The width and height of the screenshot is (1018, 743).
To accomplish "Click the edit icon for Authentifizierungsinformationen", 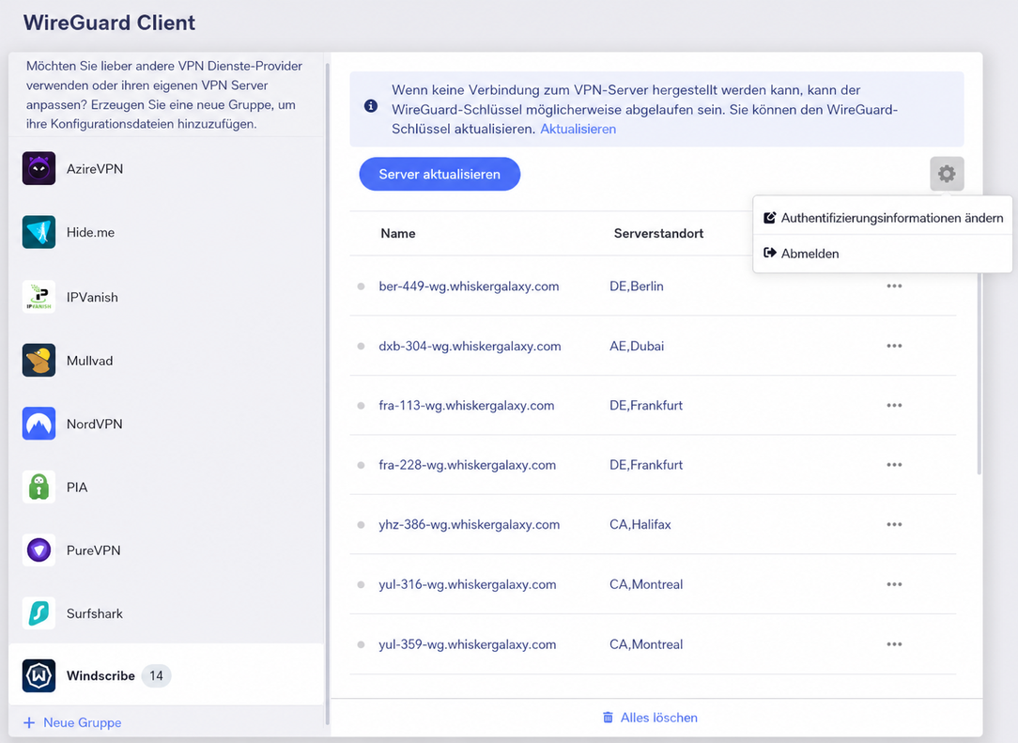I will pyautogui.click(x=770, y=218).
